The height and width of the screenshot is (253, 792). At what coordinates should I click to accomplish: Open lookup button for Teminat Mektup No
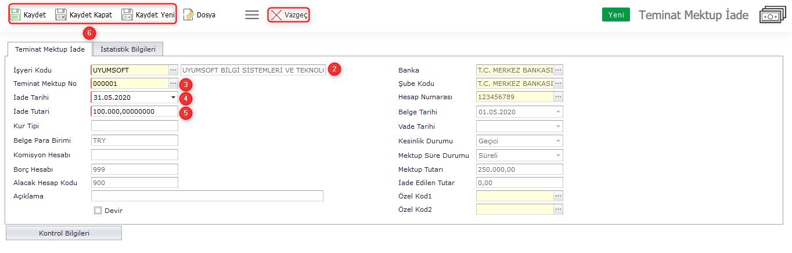(173, 84)
